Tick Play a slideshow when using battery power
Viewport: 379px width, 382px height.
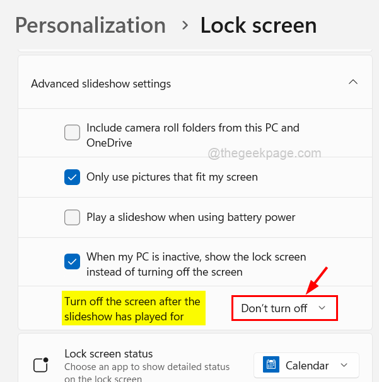(x=72, y=217)
